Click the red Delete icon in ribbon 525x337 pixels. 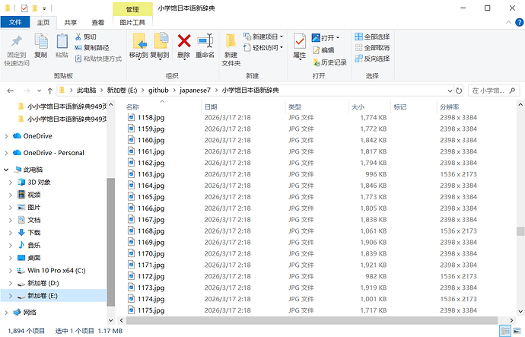[184, 41]
